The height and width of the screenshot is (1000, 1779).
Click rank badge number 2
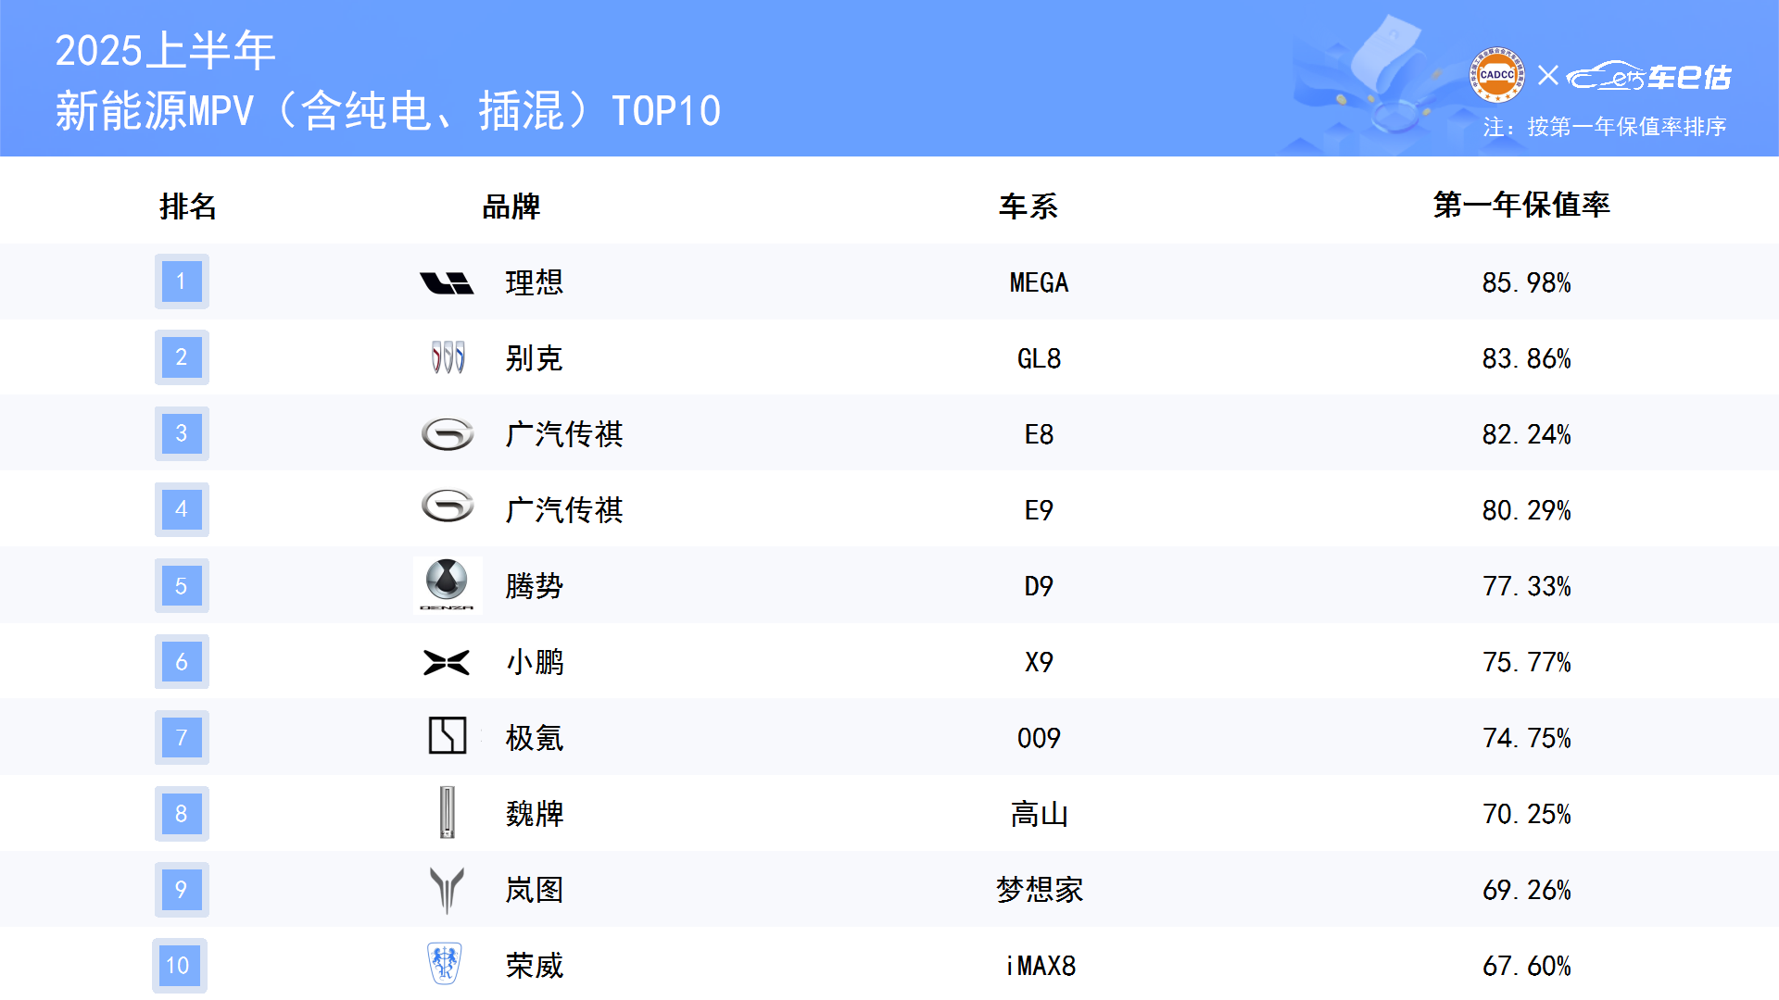pyautogui.click(x=182, y=356)
